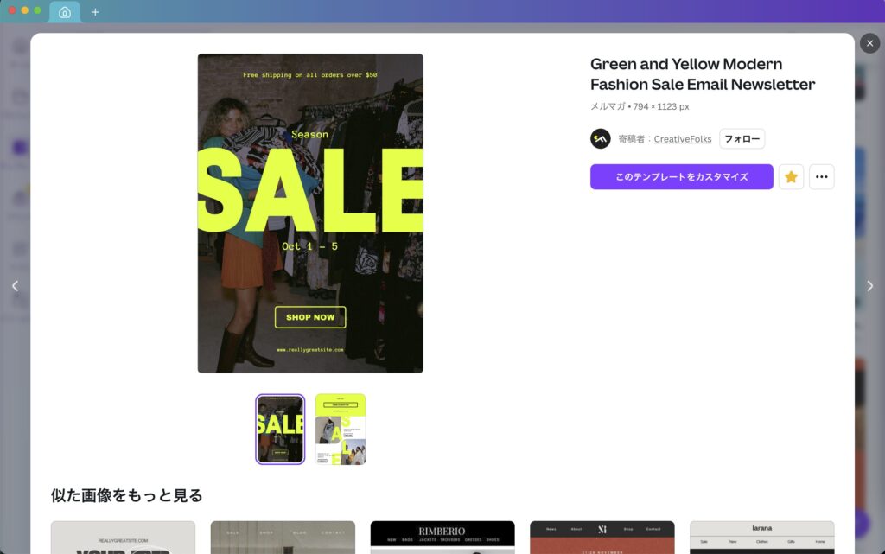Go to the previous template with left arrow
This screenshot has width=885, height=554.
[16, 286]
